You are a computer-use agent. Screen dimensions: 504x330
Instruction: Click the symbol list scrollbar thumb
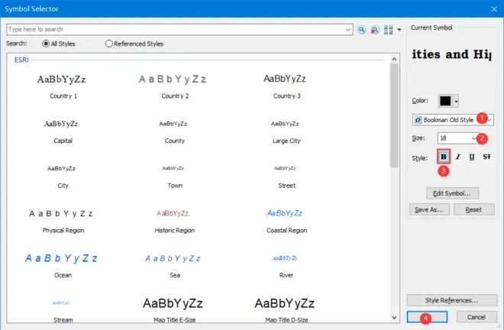coord(394,115)
